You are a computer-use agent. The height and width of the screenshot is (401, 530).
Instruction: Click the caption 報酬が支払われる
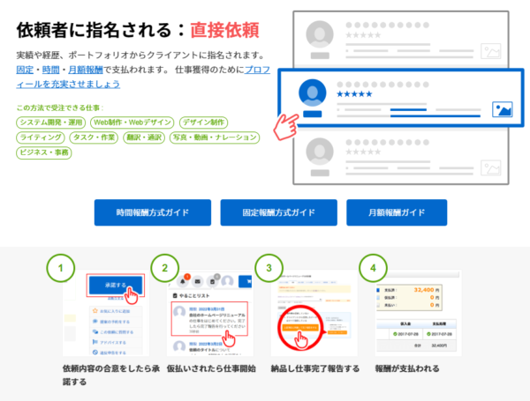407,368
